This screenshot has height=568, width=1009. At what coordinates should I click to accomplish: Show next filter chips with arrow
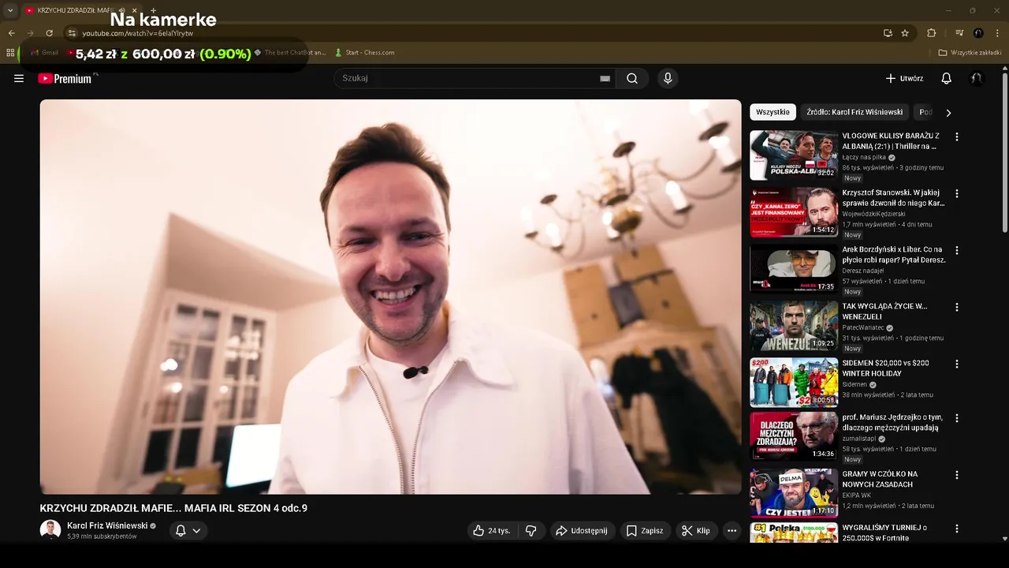tap(948, 113)
